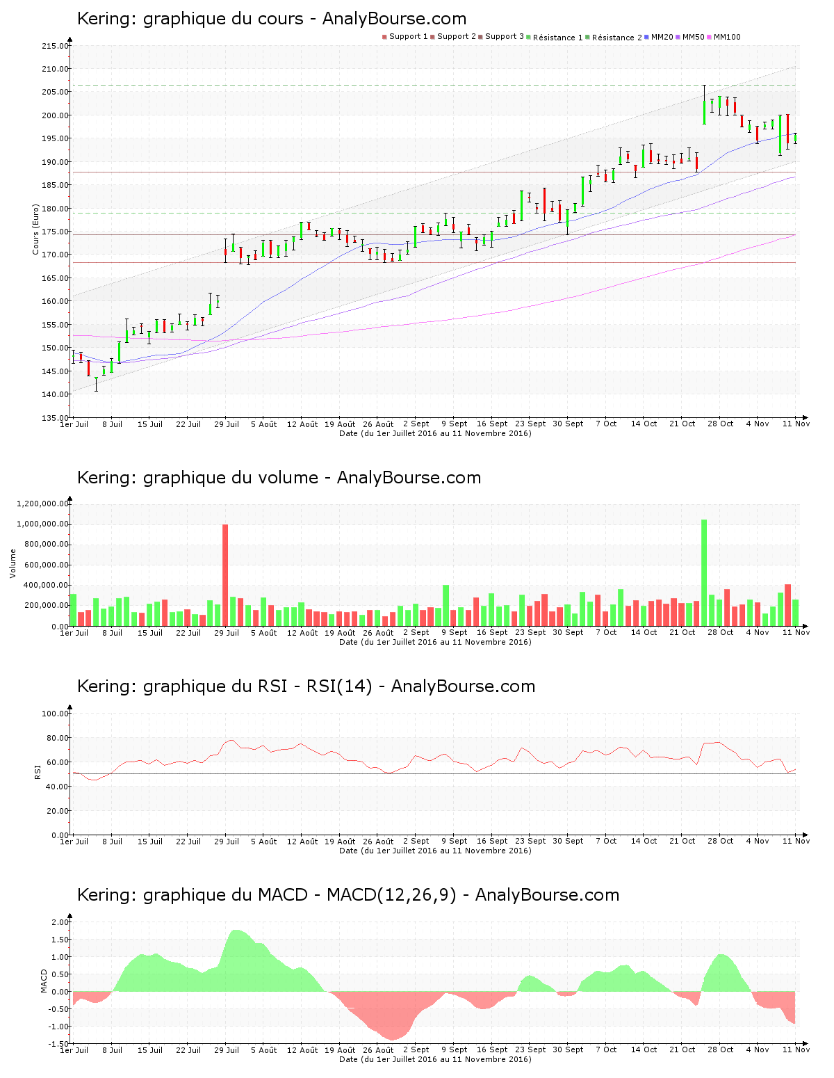Image resolution: width=834 pixels, height=1078 pixels.
Task: Select the Support 2 legend label
Action: click(457, 37)
